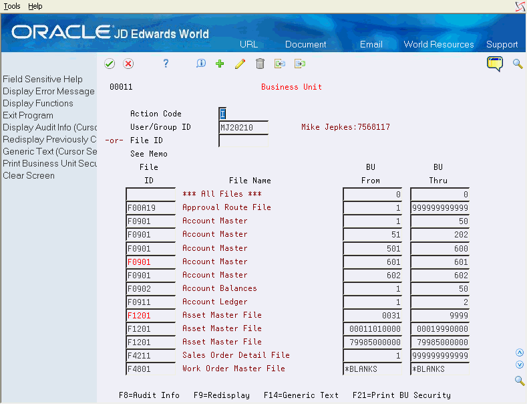Click F21=Print BU Security function key

(401, 395)
